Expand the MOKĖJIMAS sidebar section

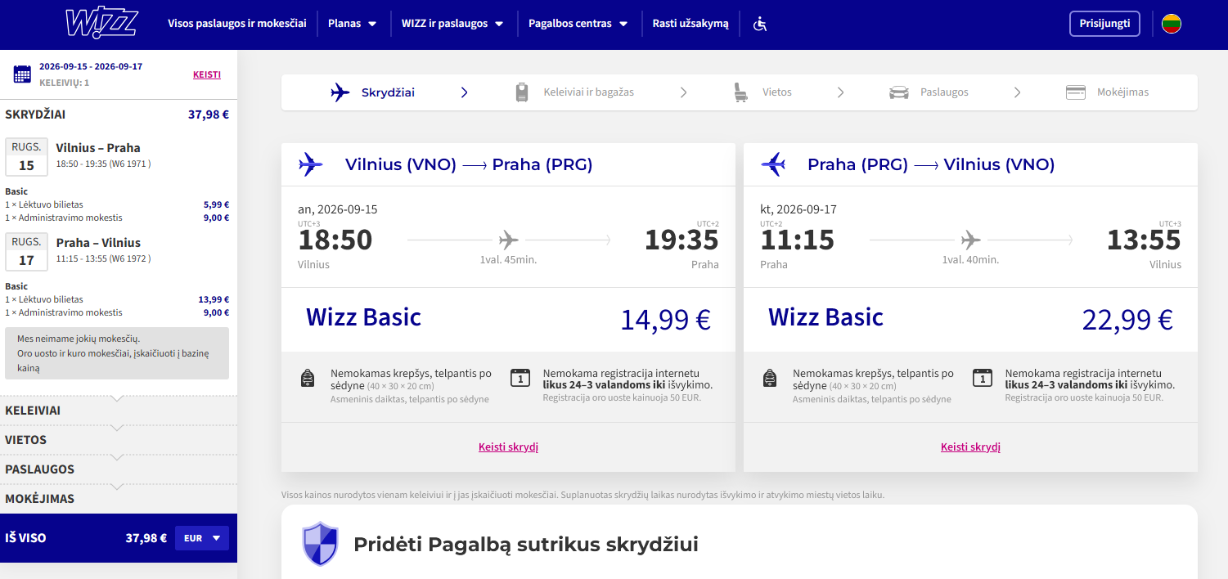[x=119, y=499]
